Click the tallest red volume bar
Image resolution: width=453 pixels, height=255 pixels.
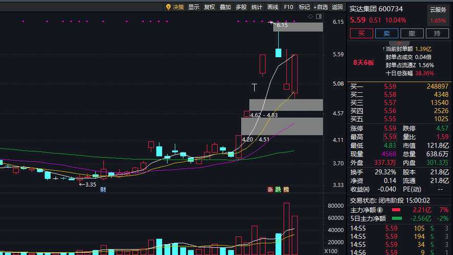287,229
